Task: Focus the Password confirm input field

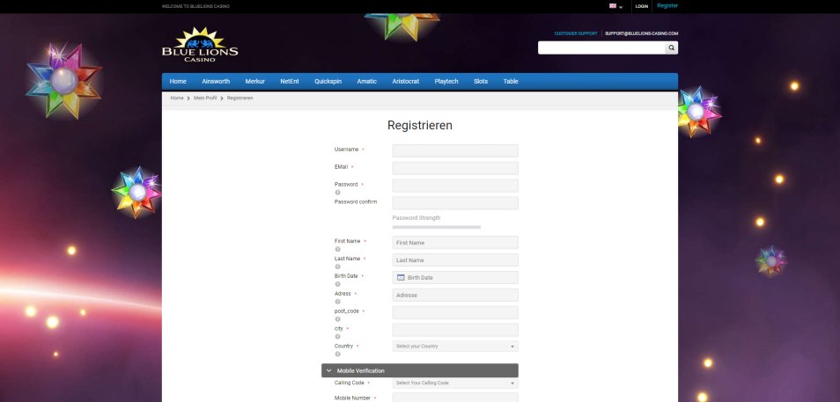Action: 455,203
